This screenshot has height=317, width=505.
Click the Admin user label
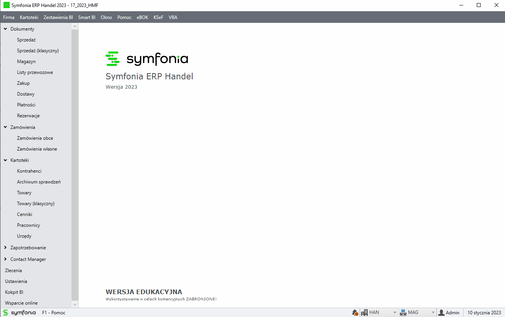(452, 312)
